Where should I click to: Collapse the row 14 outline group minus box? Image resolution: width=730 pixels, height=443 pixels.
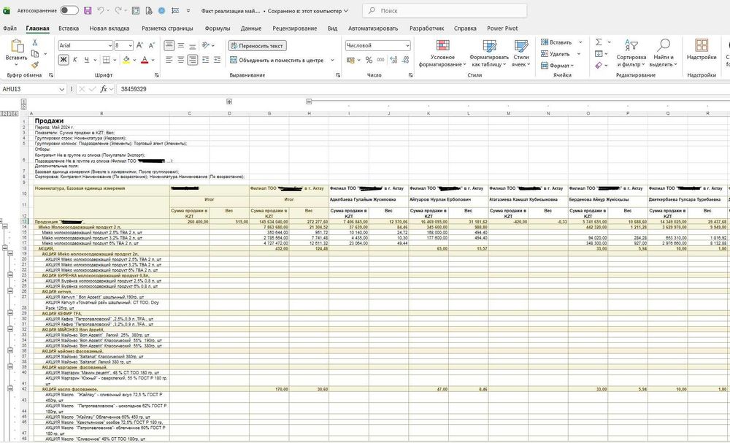[5, 227]
